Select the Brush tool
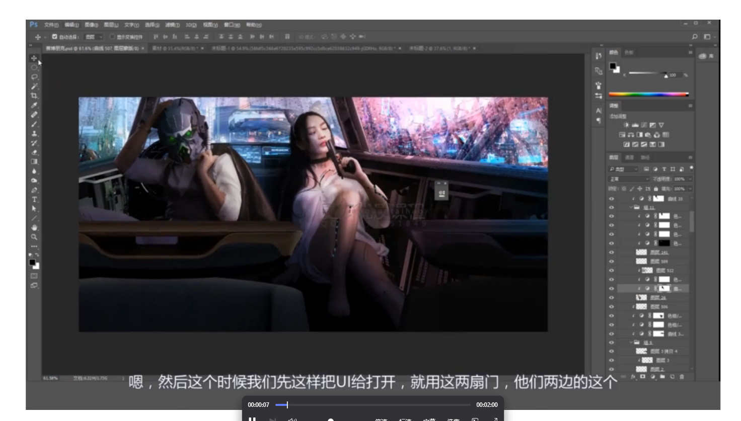Screen dimensions: 741x421 pyautogui.click(x=34, y=124)
